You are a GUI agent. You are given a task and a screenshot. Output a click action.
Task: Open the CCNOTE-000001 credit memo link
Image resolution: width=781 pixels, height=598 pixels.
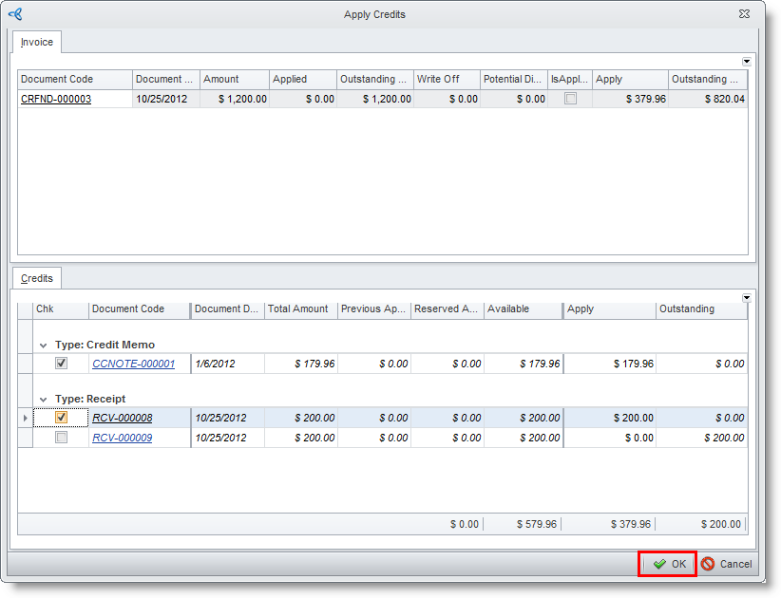coord(133,364)
